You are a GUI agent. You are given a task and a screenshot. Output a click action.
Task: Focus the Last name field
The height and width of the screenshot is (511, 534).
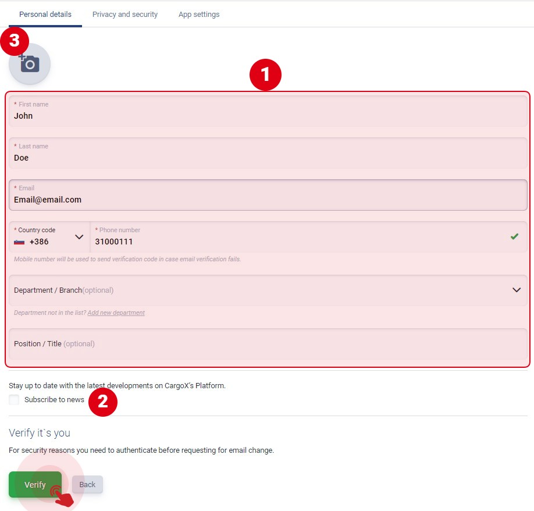[x=268, y=153]
